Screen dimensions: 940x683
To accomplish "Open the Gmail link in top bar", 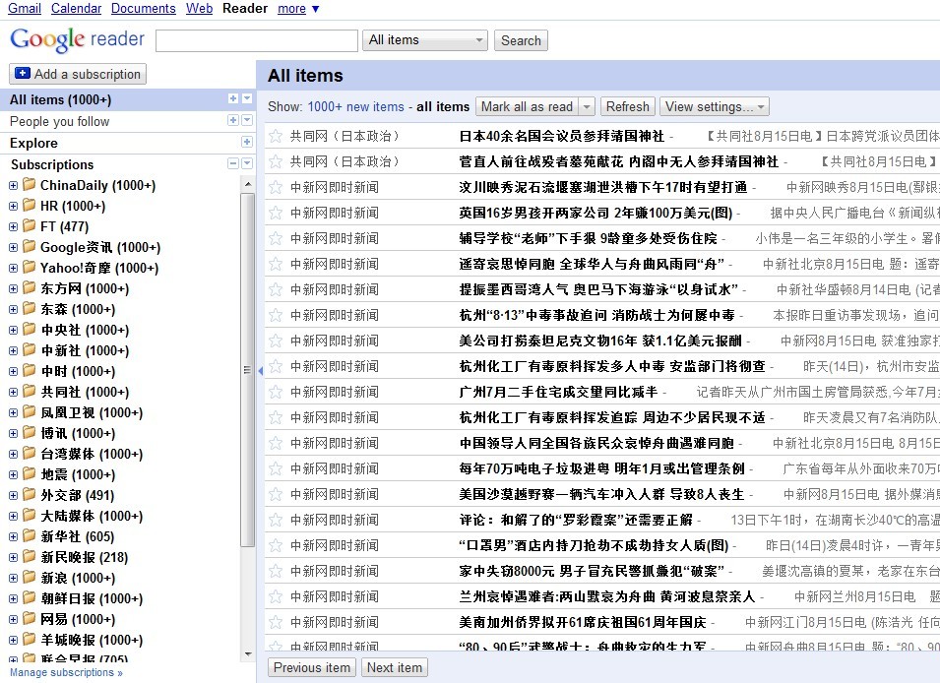I will pyautogui.click(x=25, y=9).
